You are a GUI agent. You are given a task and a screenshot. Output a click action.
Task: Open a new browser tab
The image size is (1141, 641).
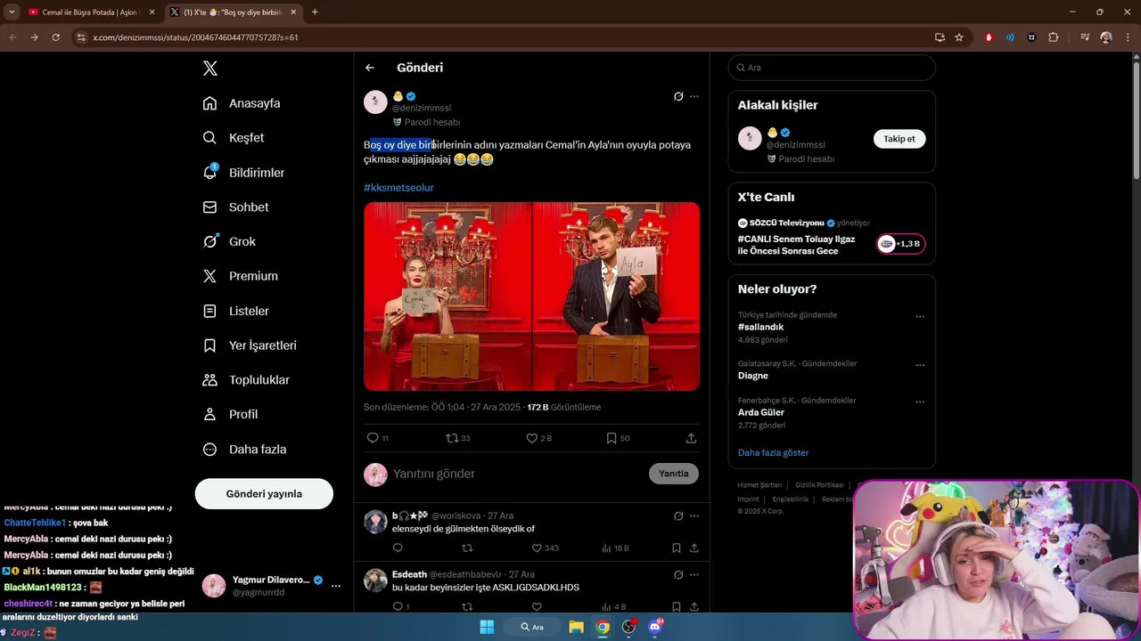315,12
